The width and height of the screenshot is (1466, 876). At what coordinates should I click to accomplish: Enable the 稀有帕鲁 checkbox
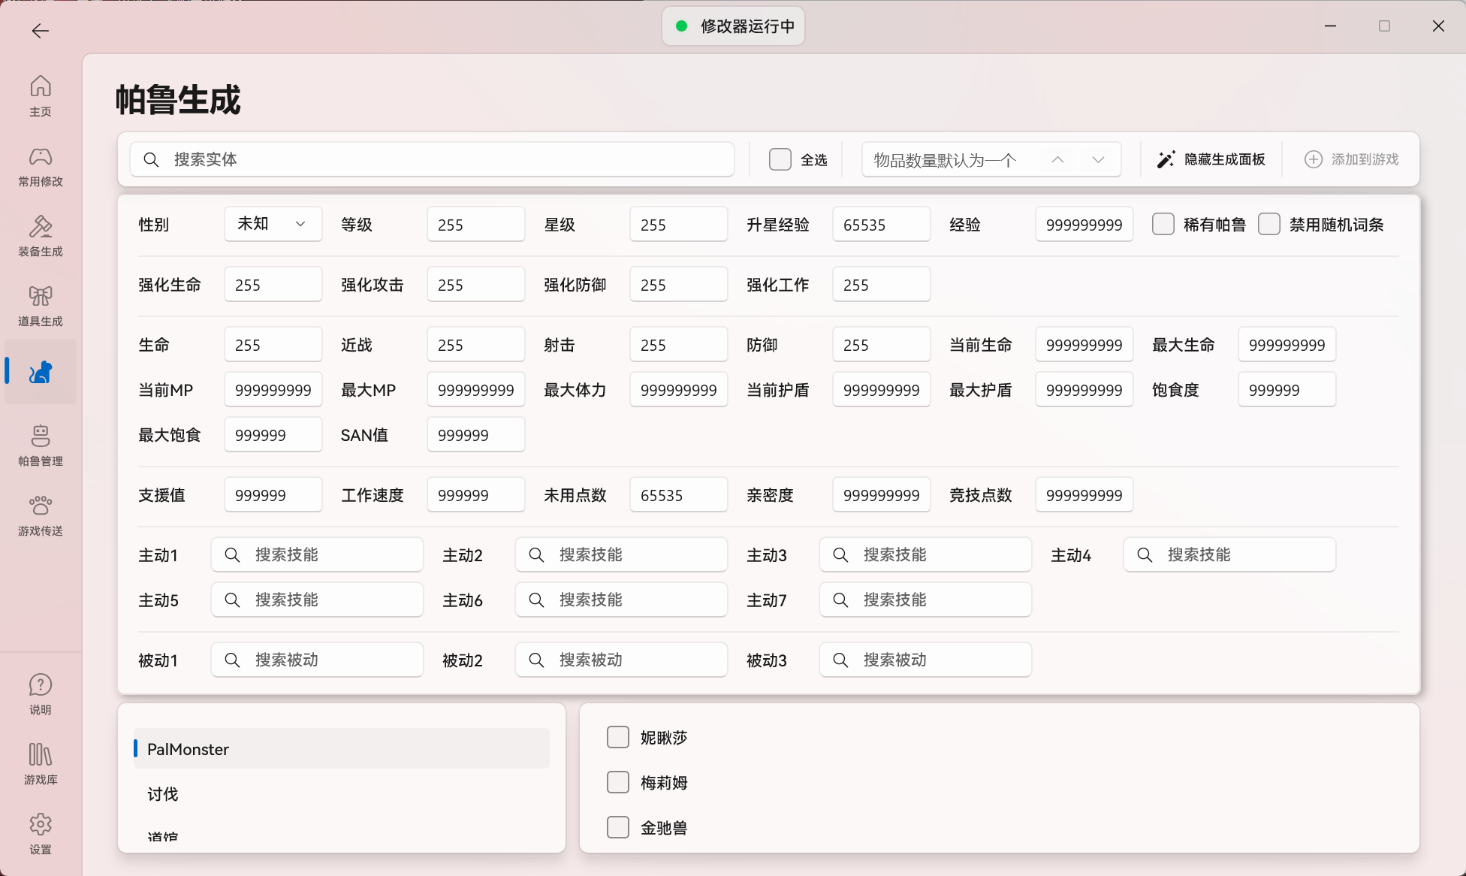(x=1163, y=224)
